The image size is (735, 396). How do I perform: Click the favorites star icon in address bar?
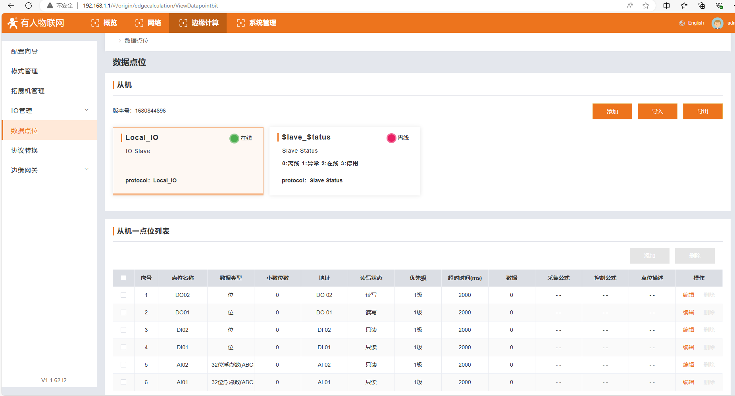[x=646, y=6]
